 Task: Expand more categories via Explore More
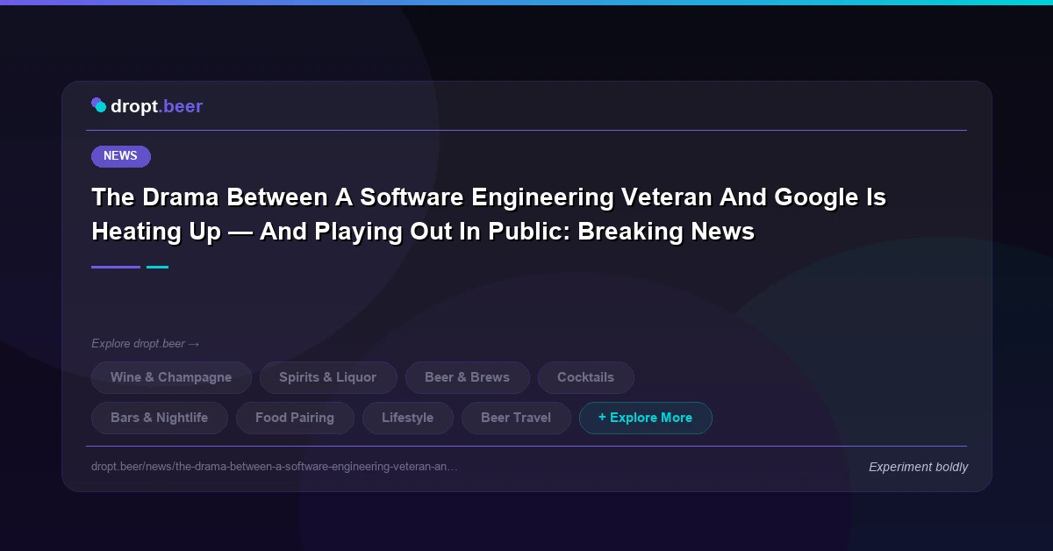pyautogui.click(x=646, y=418)
